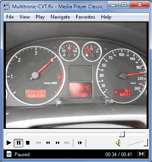Image resolution: width=152 pixels, height=162 pixels.
Task: Stop the video playback
Action: (28, 143)
